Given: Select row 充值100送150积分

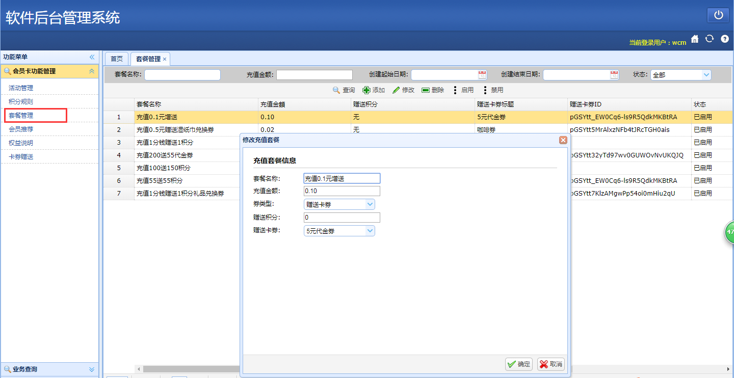Looking at the screenshot, I should [172, 168].
